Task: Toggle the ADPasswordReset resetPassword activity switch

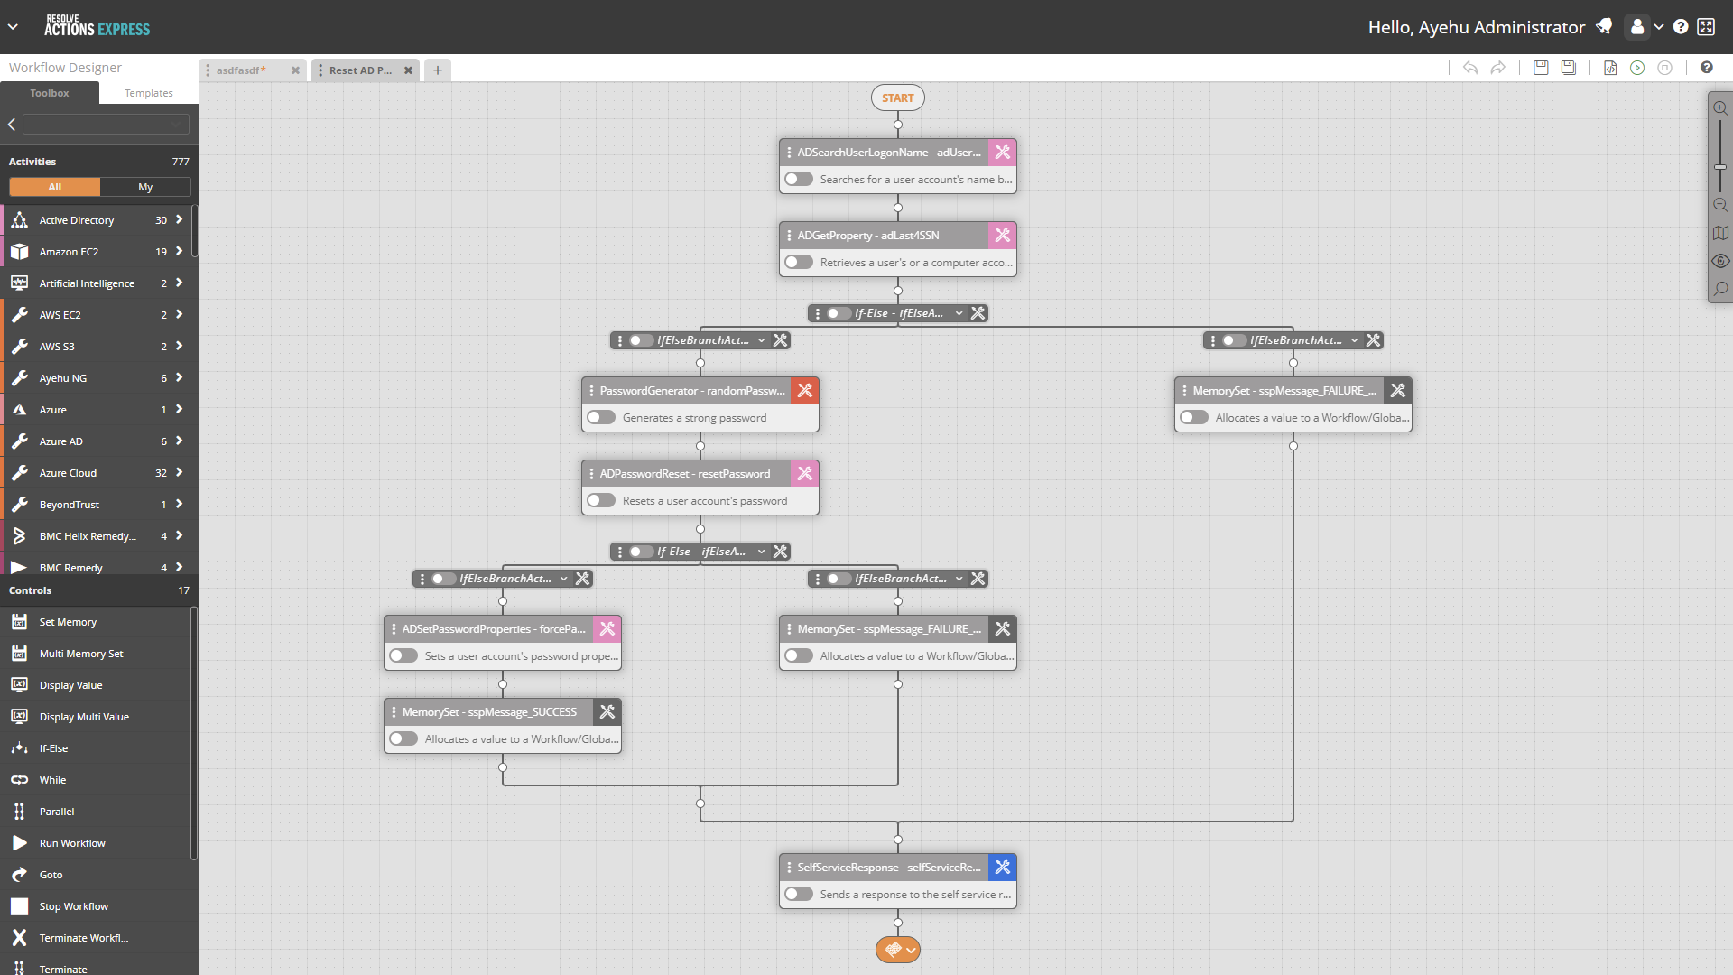Action: point(600,500)
